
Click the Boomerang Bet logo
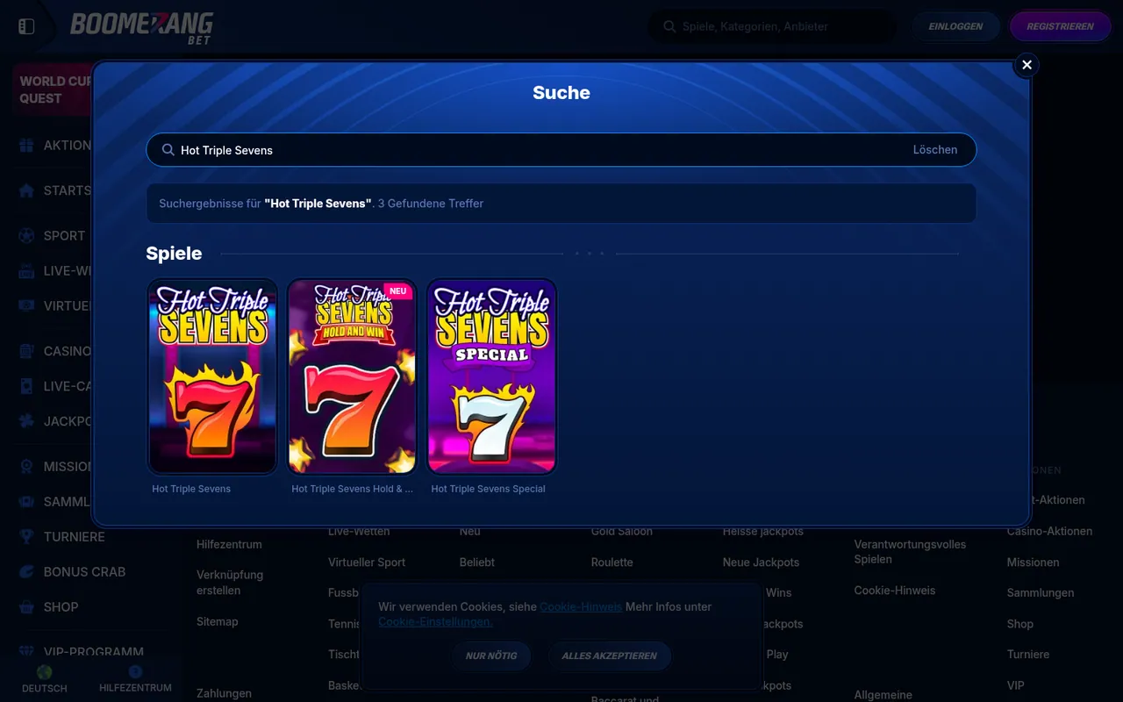pos(141,28)
